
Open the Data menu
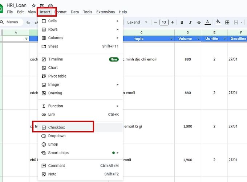(x=75, y=12)
